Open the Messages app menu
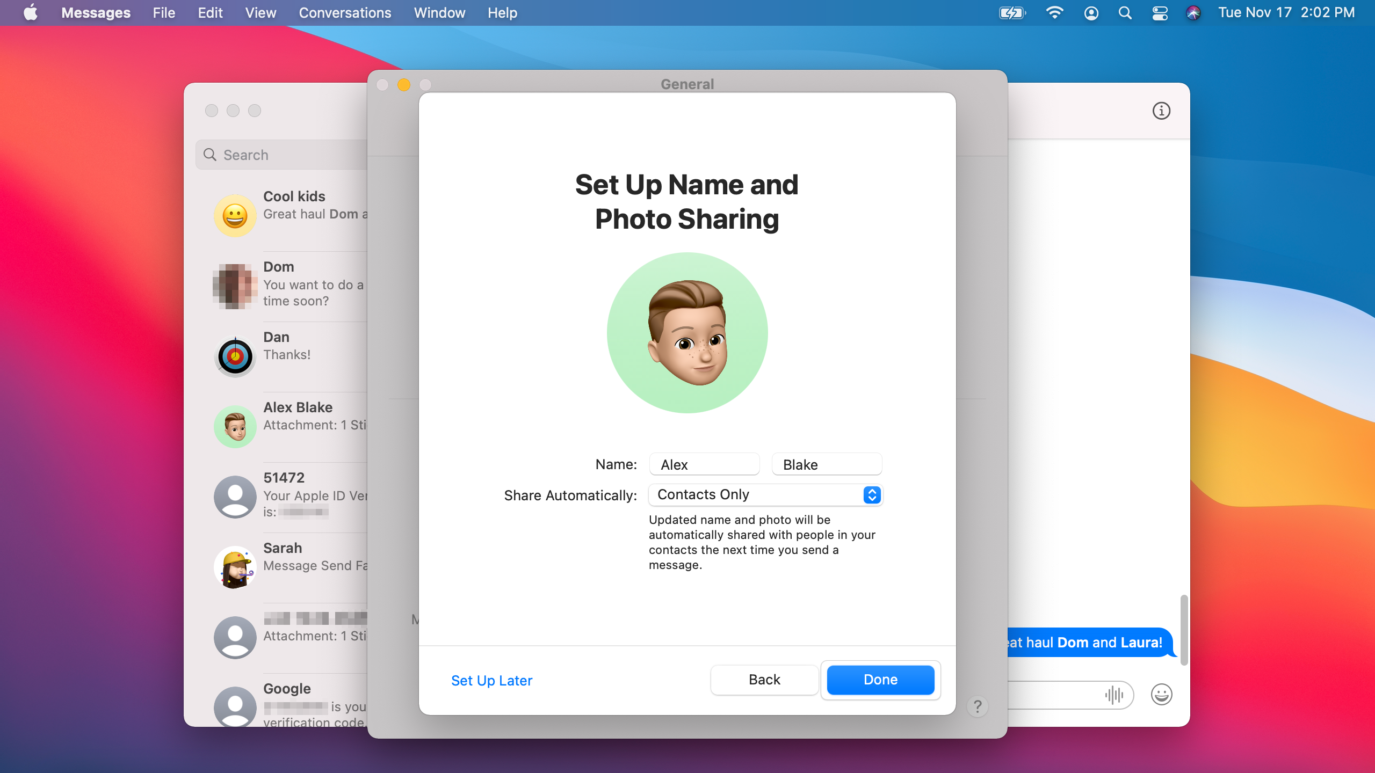The image size is (1375, 773). (x=96, y=12)
